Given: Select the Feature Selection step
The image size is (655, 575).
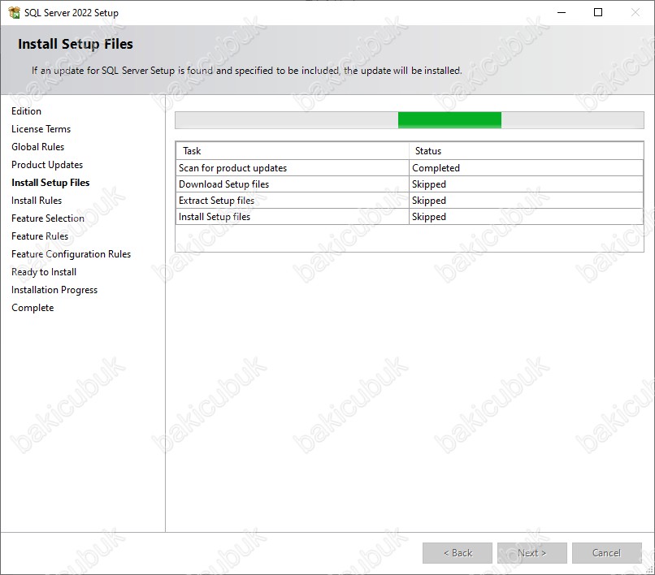Looking at the screenshot, I should [x=48, y=218].
